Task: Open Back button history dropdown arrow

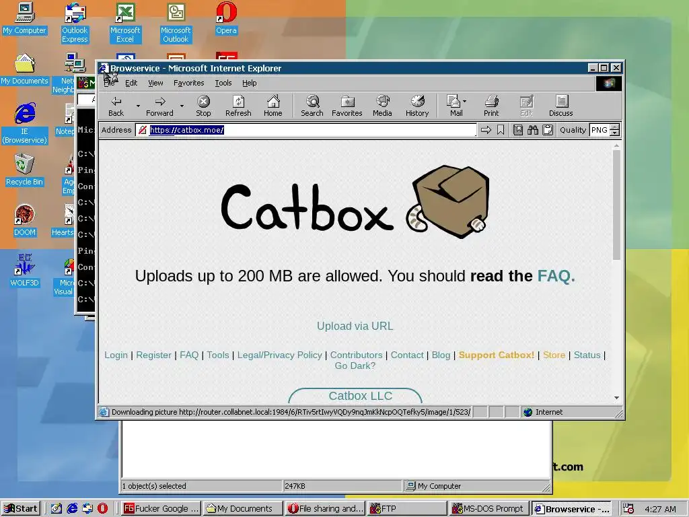Action: (138, 106)
